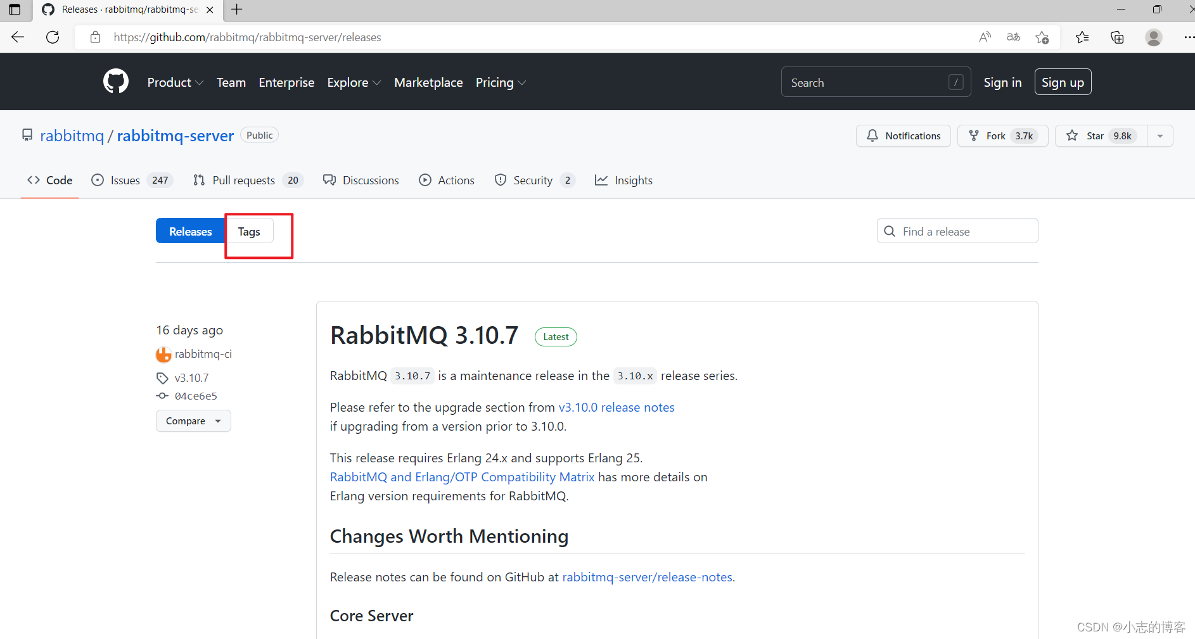Click the browser address bar URL
The height and width of the screenshot is (639, 1195).
[x=247, y=37]
